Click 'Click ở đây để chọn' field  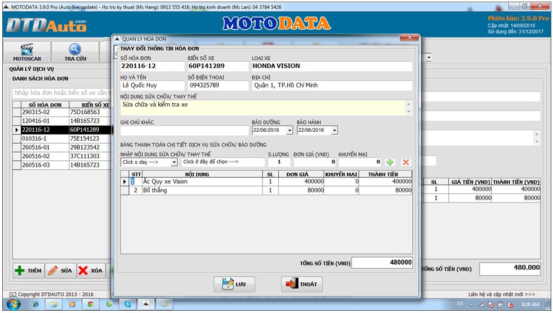(223, 162)
